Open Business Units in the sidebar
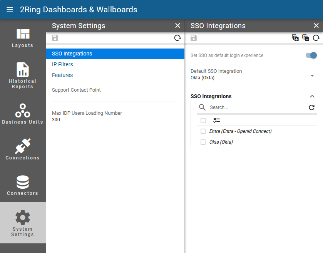323x253 pixels. point(23,114)
